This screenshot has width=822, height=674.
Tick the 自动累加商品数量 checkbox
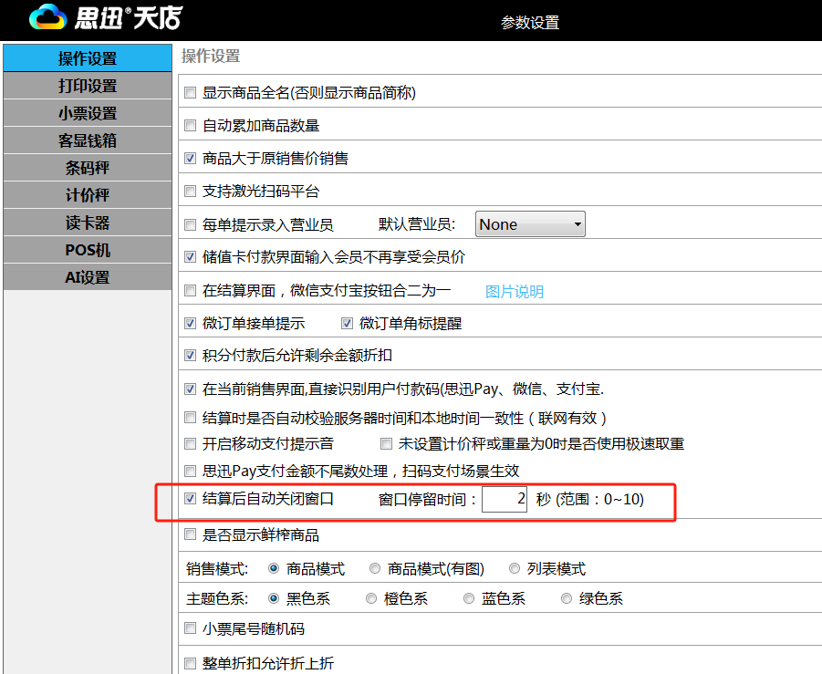click(x=191, y=126)
